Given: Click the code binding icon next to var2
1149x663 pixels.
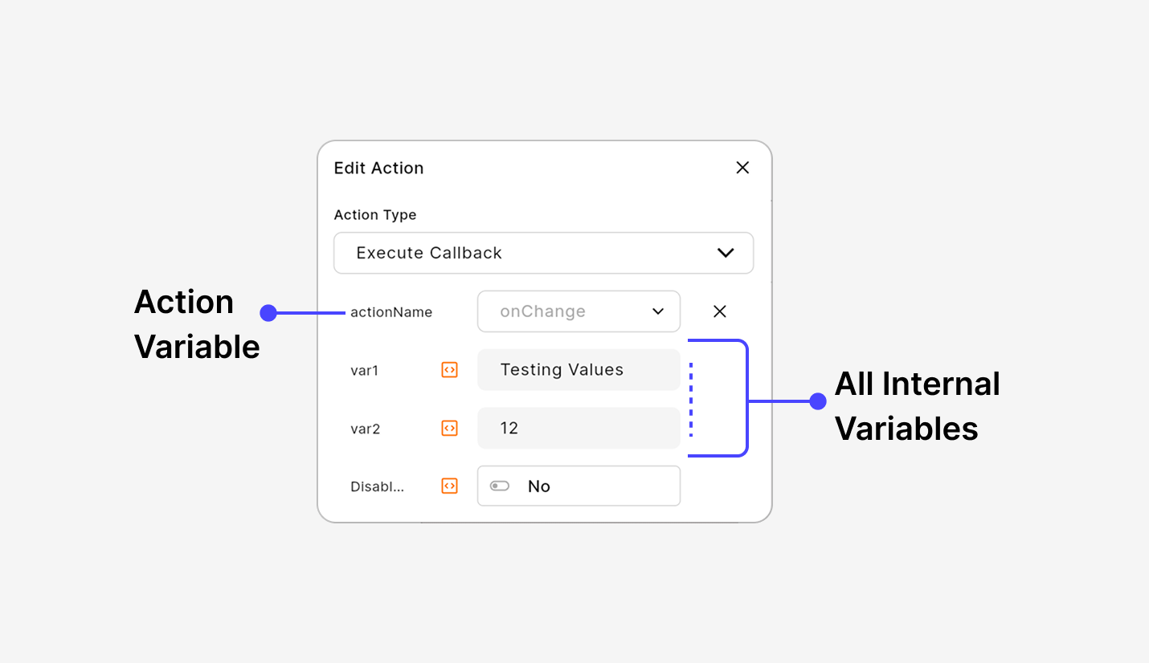Looking at the screenshot, I should (449, 428).
